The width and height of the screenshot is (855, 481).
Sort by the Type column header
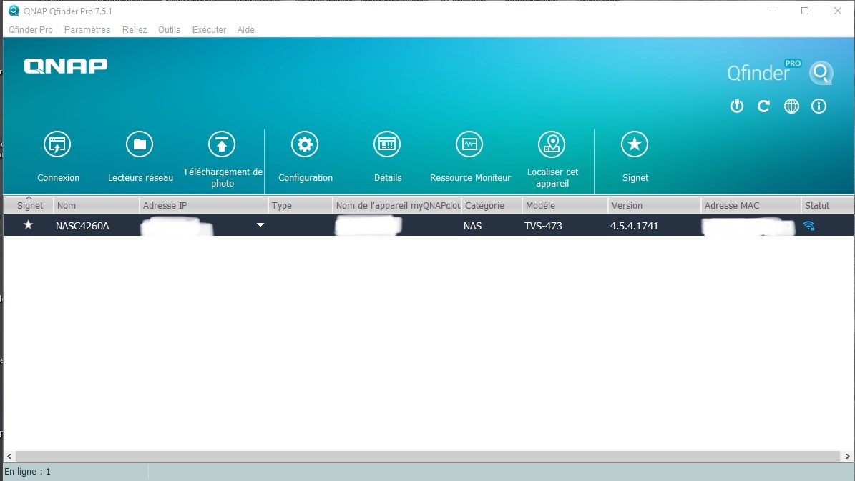[x=301, y=205]
